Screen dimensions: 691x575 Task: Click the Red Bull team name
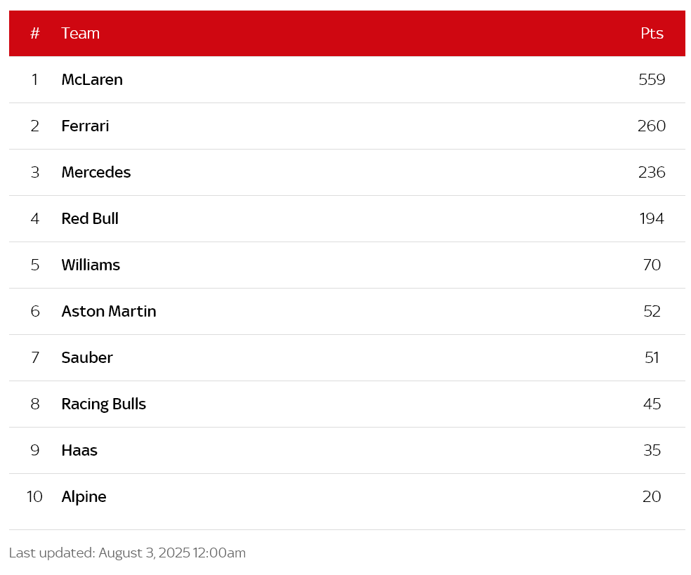[x=90, y=218]
